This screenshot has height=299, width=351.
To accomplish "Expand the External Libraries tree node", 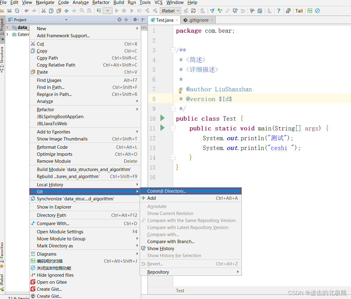I will tap(7, 34).
